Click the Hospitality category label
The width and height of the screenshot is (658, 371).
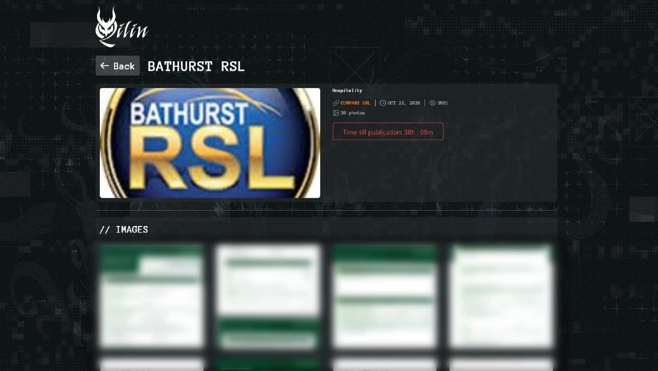coord(347,90)
